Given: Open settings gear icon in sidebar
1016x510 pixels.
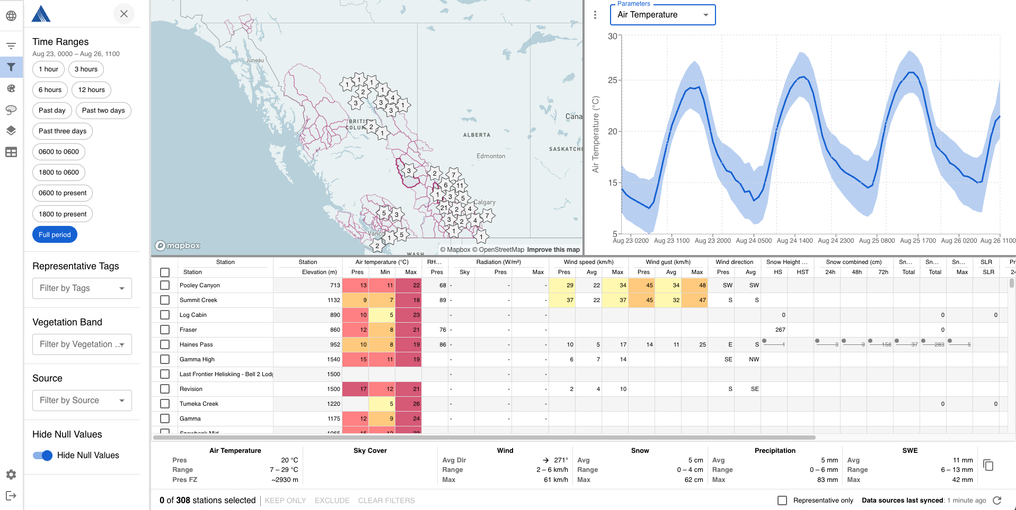Looking at the screenshot, I should tap(11, 475).
